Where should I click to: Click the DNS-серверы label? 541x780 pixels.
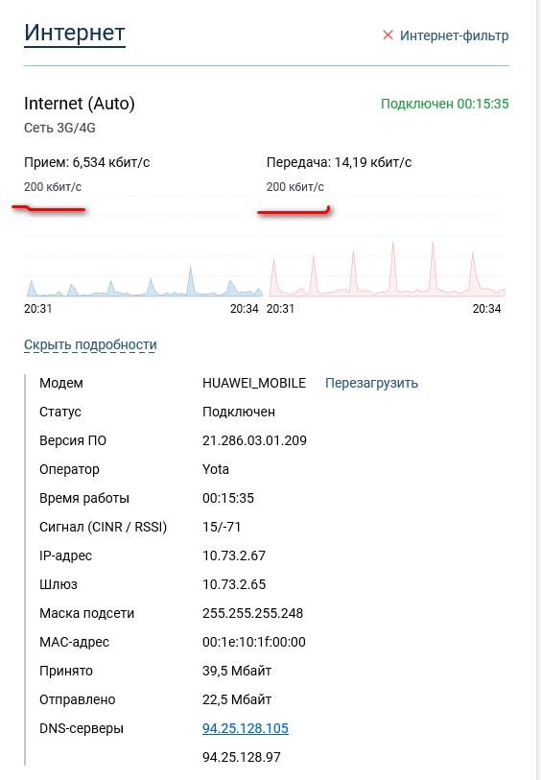tap(82, 729)
